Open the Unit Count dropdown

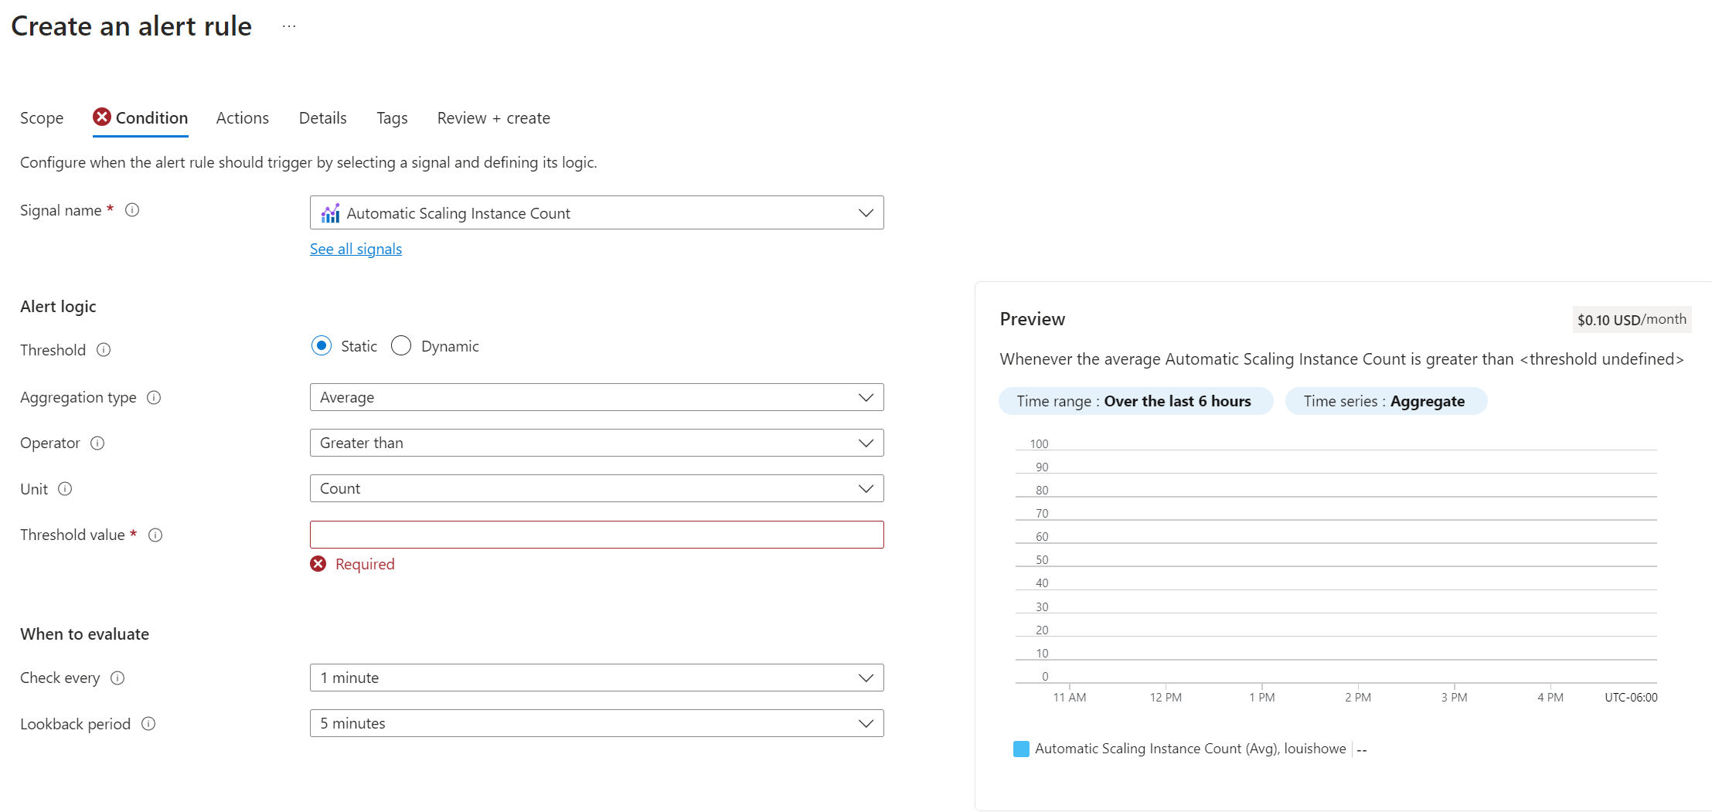597,488
